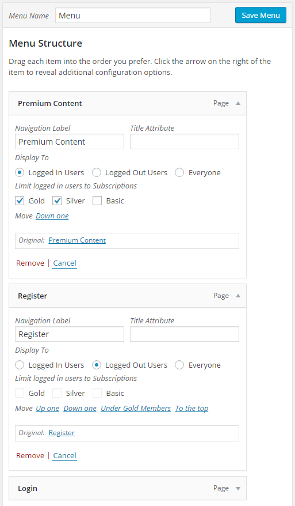Focus the Menu Name text field
The height and width of the screenshot is (506, 295).
(x=133, y=16)
